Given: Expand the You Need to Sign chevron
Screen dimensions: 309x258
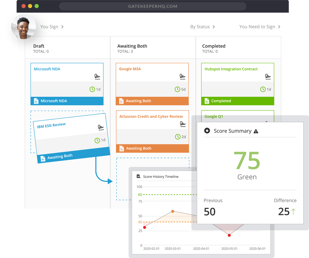Looking at the screenshot, I should click(279, 27).
